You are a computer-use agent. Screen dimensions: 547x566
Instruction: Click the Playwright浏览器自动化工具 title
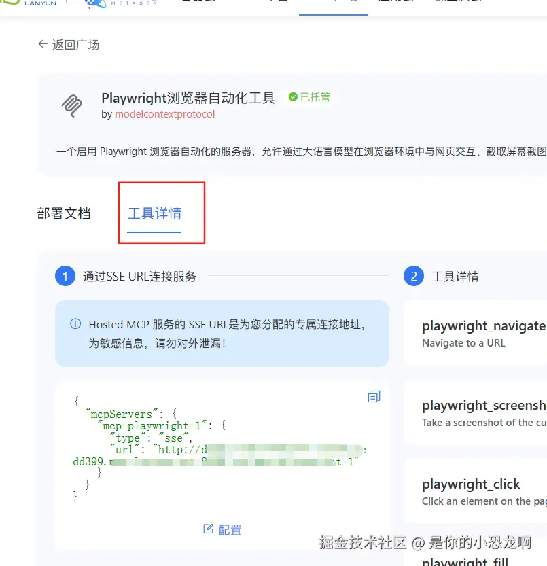pos(188,98)
